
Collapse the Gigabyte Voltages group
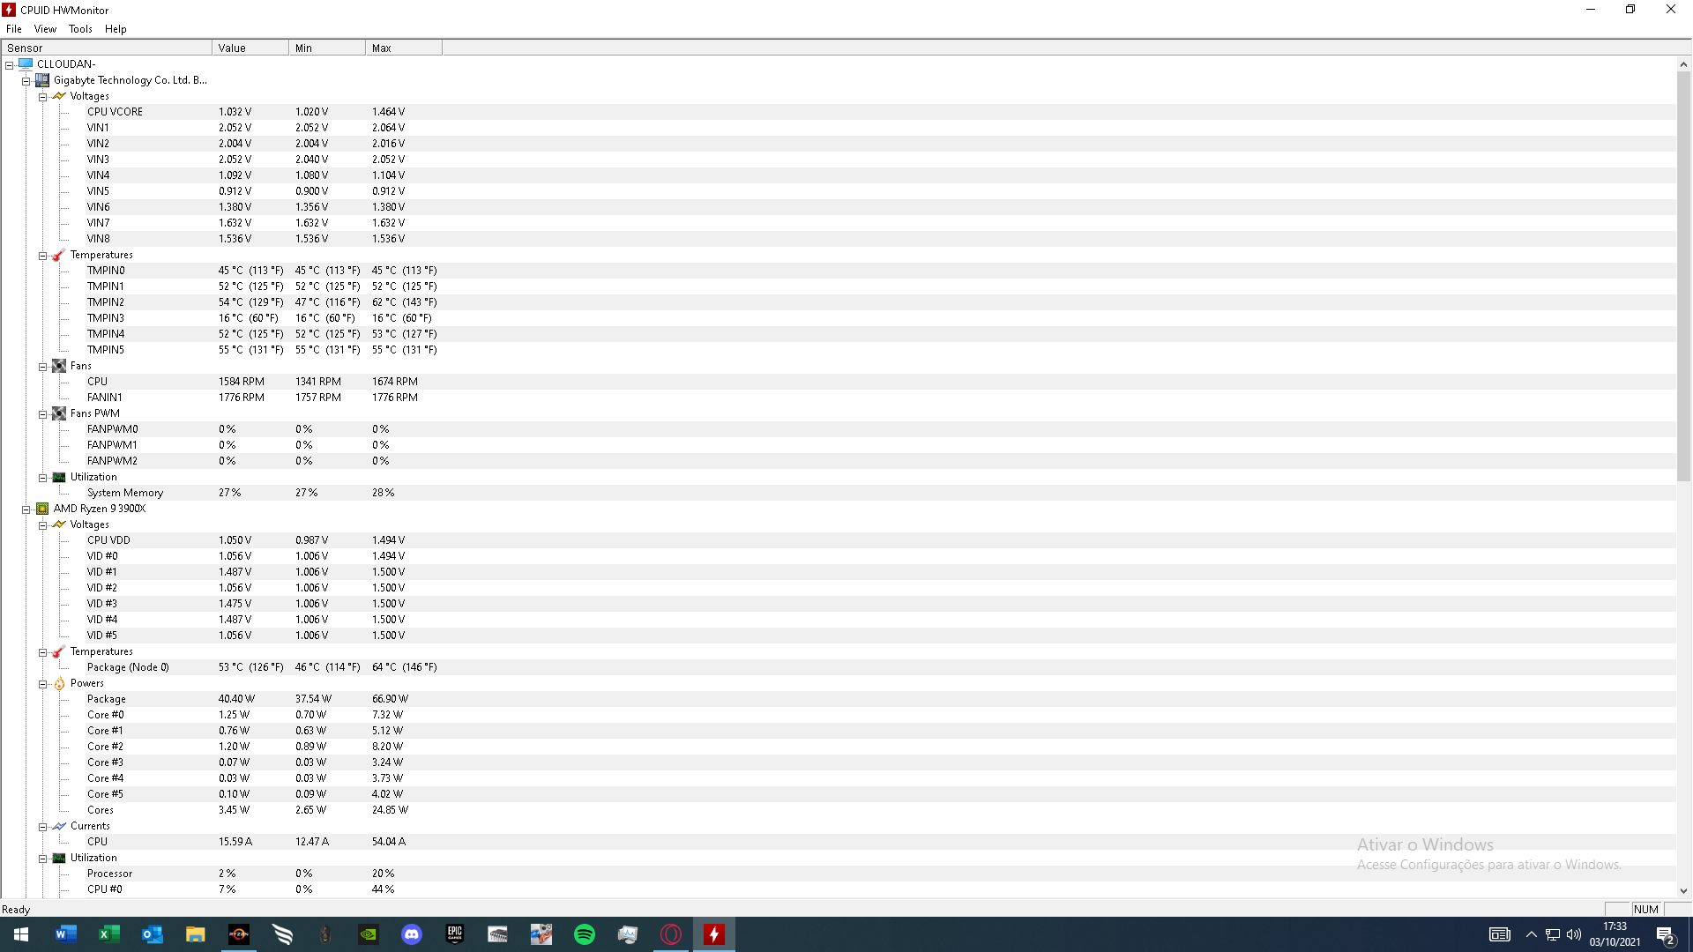pyautogui.click(x=42, y=97)
